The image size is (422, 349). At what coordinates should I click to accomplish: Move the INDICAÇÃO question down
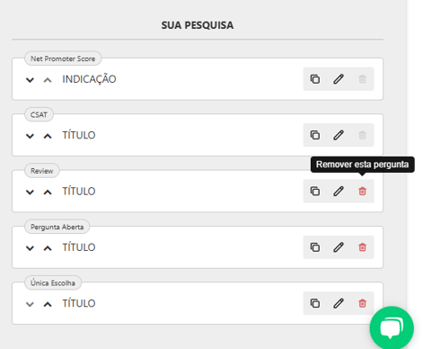[30, 80]
